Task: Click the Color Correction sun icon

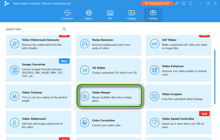Action: click(x=85, y=122)
